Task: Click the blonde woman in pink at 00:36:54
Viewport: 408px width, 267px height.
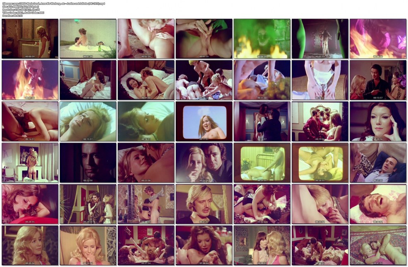Action: pyautogui.click(x=88, y=245)
